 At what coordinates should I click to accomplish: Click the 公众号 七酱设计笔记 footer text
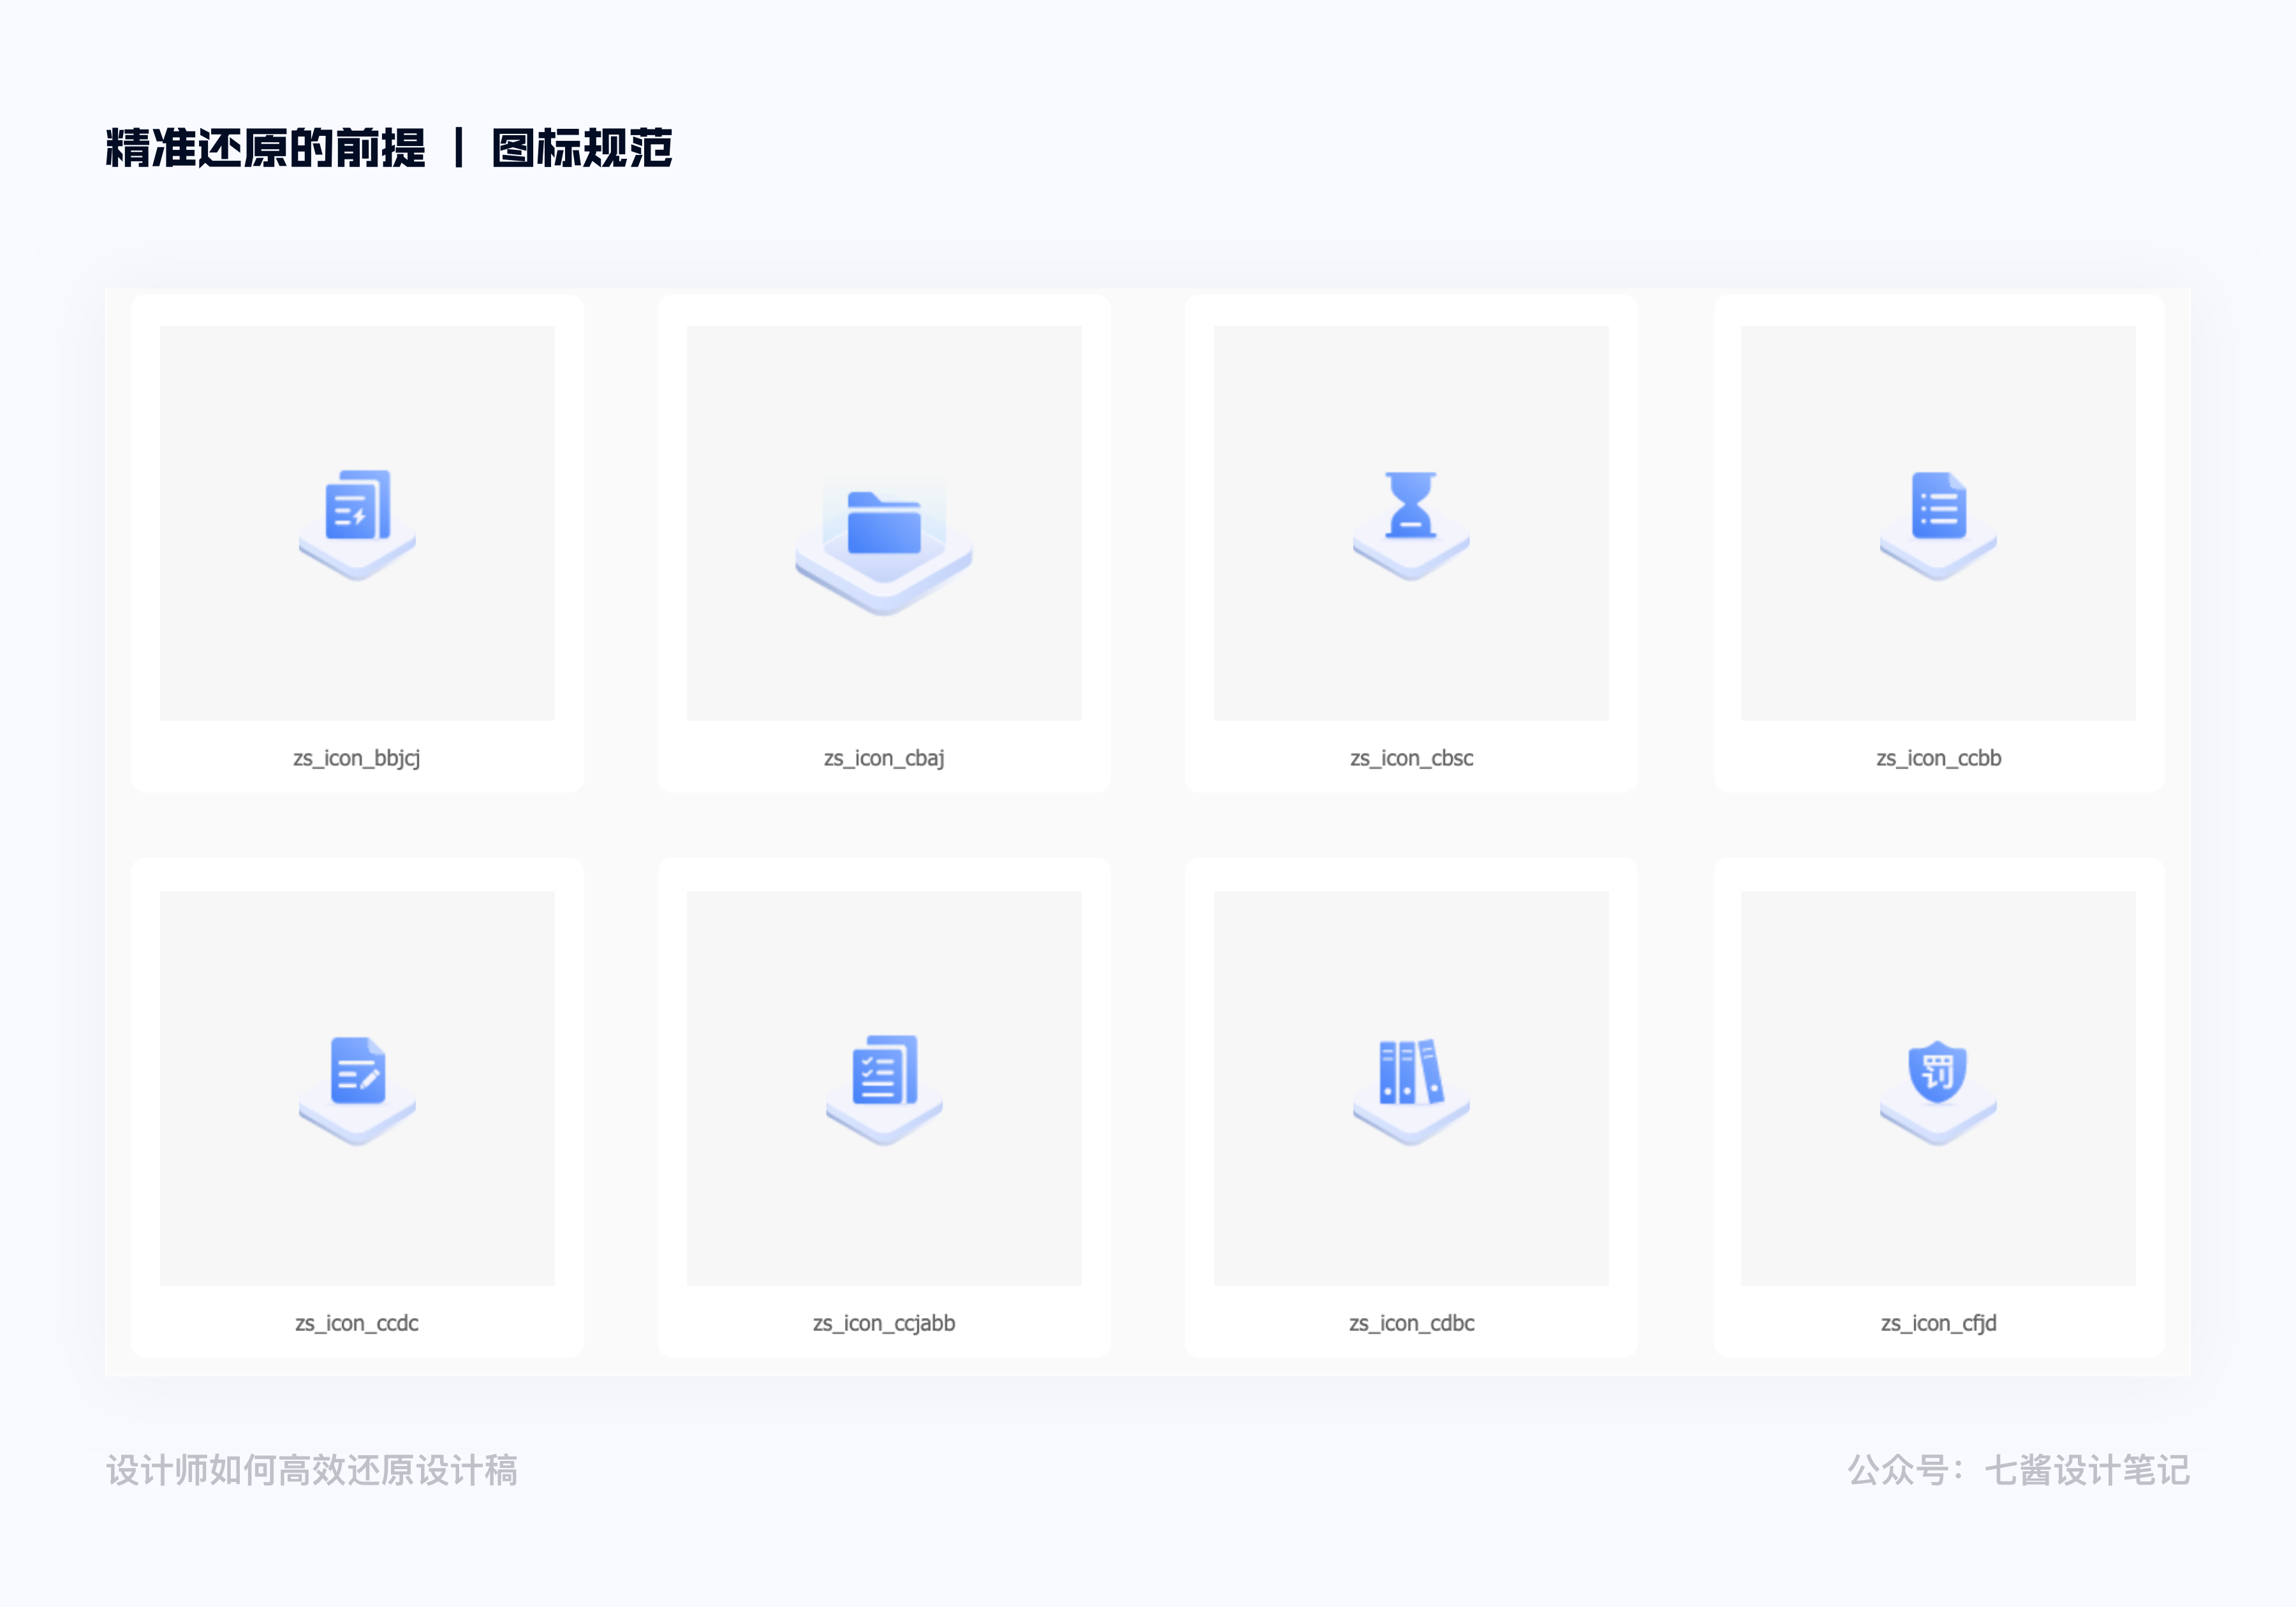click(x=2018, y=1470)
